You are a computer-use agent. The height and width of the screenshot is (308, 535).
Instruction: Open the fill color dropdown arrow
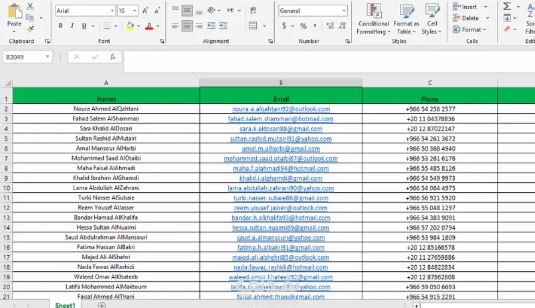pos(138,26)
